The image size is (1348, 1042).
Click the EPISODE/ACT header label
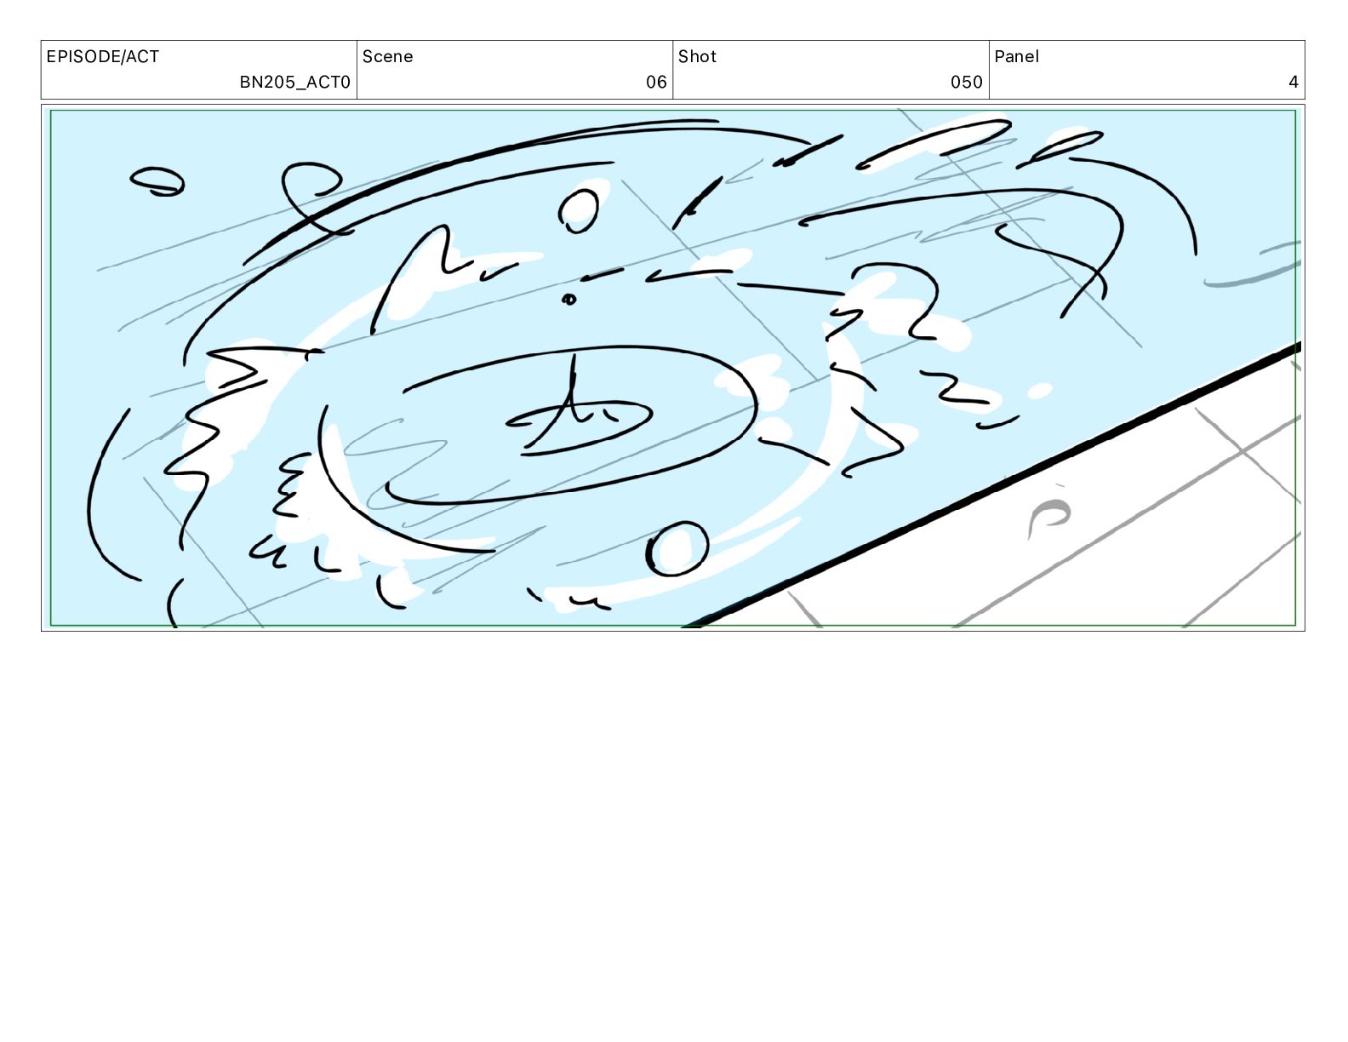pyautogui.click(x=102, y=57)
